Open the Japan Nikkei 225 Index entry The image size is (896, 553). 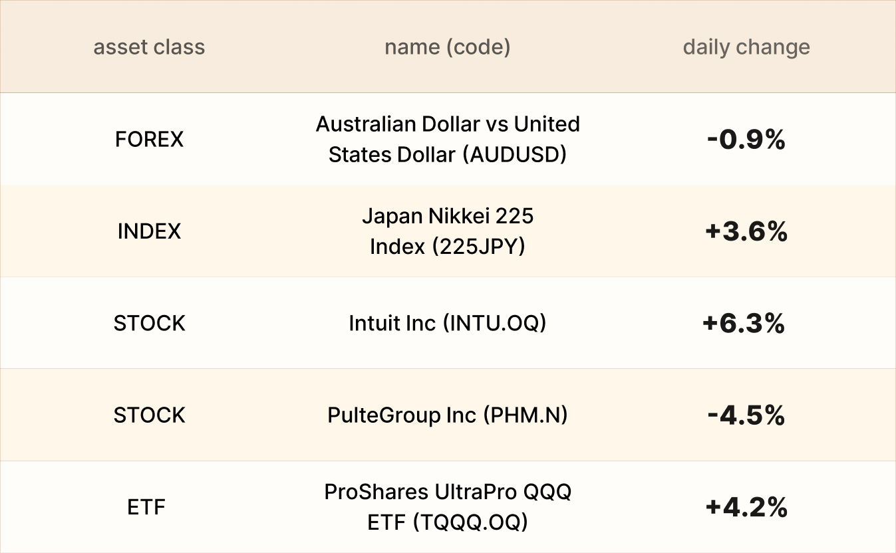click(x=447, y=231)
